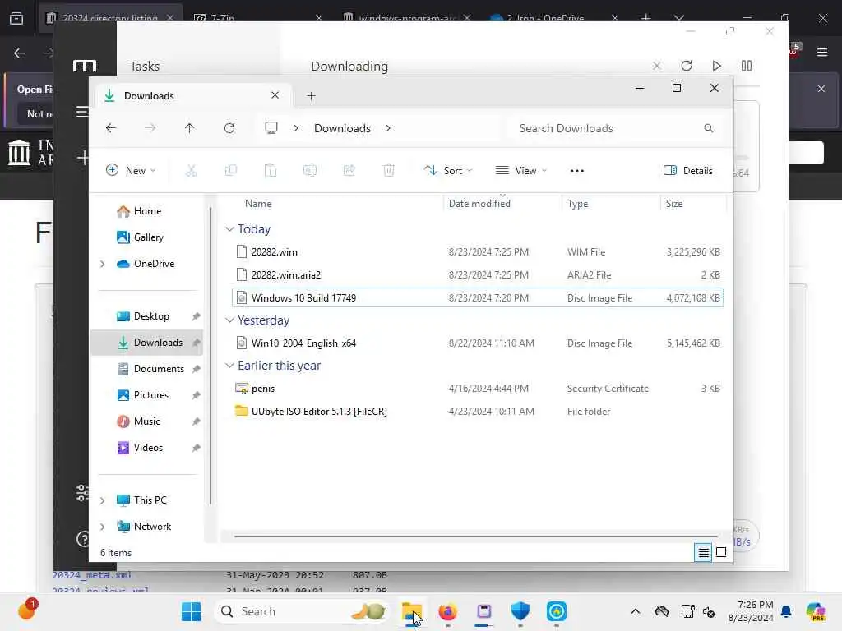The width and height of the screenshot is (842, 631).
Task: Click the Cut icon in Explorer toolbar
Action: click(x=191, y=171)
